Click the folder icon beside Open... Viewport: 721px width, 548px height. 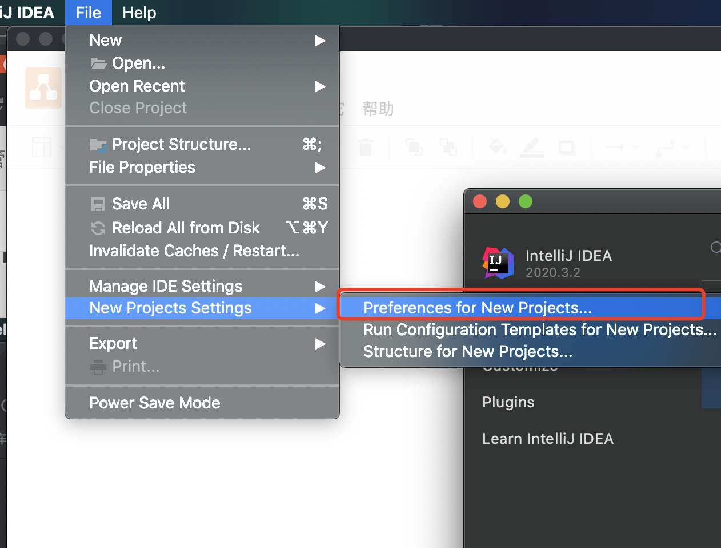pos(99,63)
